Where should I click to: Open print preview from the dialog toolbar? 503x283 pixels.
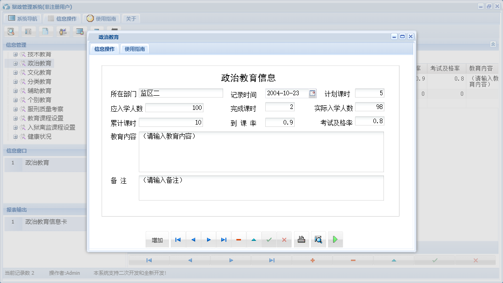[x=318, y=239]
